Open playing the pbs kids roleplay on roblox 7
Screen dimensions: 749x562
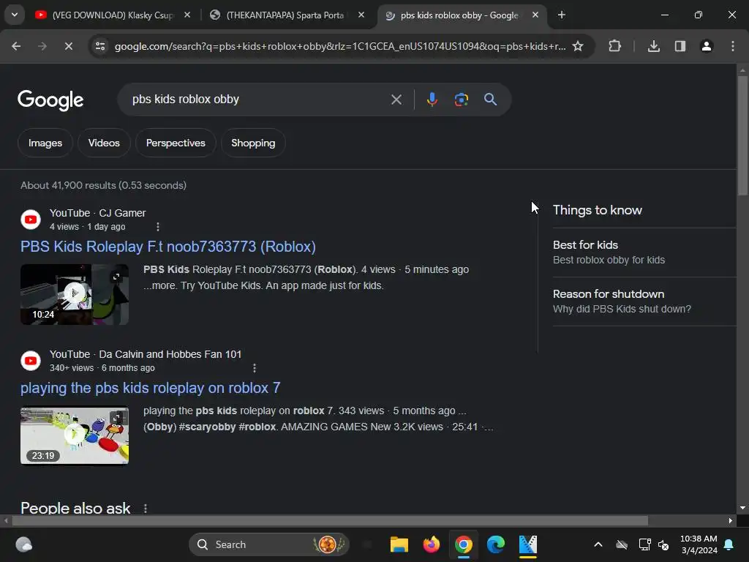pyautogui.click(x=151, y=388)
